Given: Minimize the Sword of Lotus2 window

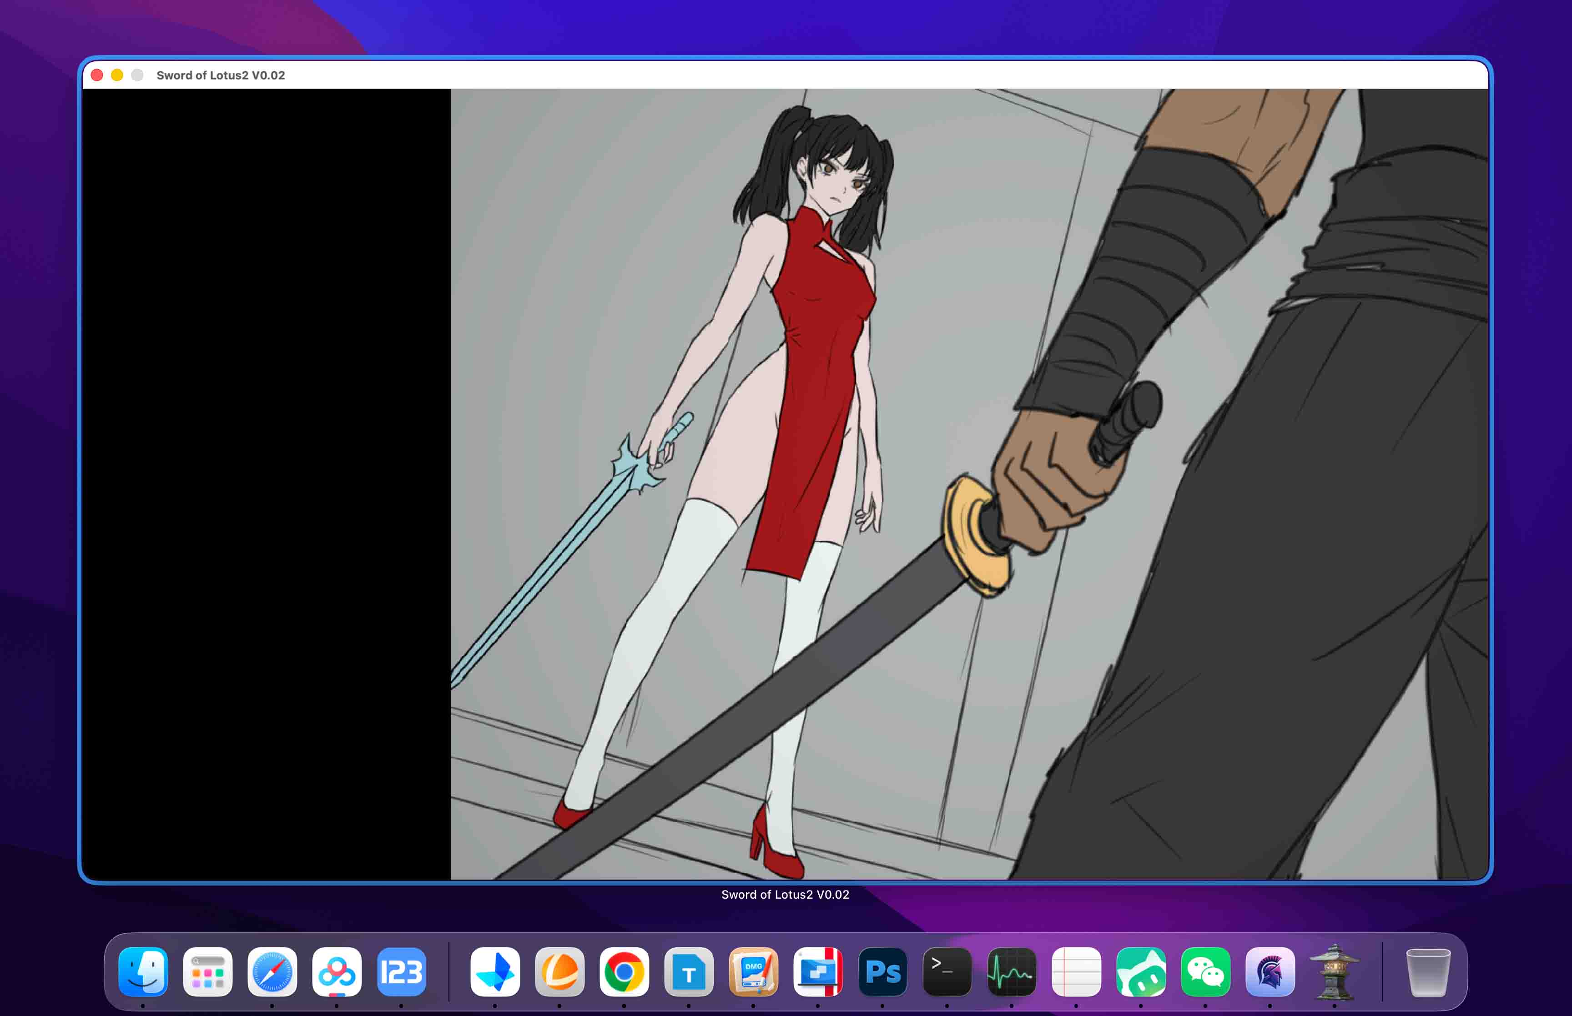Looking at the screenshot, I should pyautogui.click(x=117, y=75).
